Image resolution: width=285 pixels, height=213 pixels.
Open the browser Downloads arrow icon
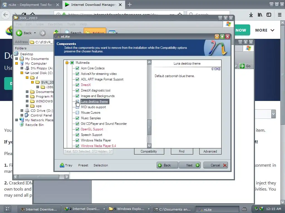coord(251,15)
